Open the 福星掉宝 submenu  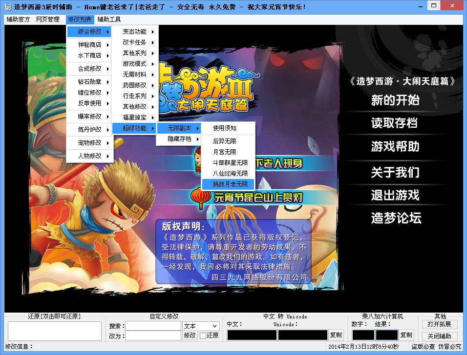[x=135, y=117]
